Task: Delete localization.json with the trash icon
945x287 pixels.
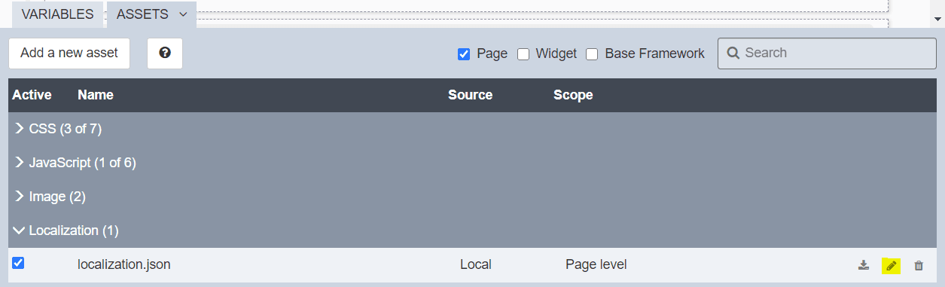Action: (919, 265)
